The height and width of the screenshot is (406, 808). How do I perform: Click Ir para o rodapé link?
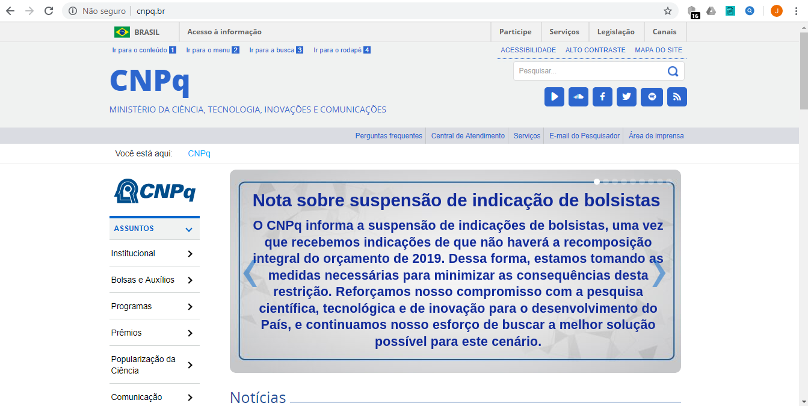point(342,50)
